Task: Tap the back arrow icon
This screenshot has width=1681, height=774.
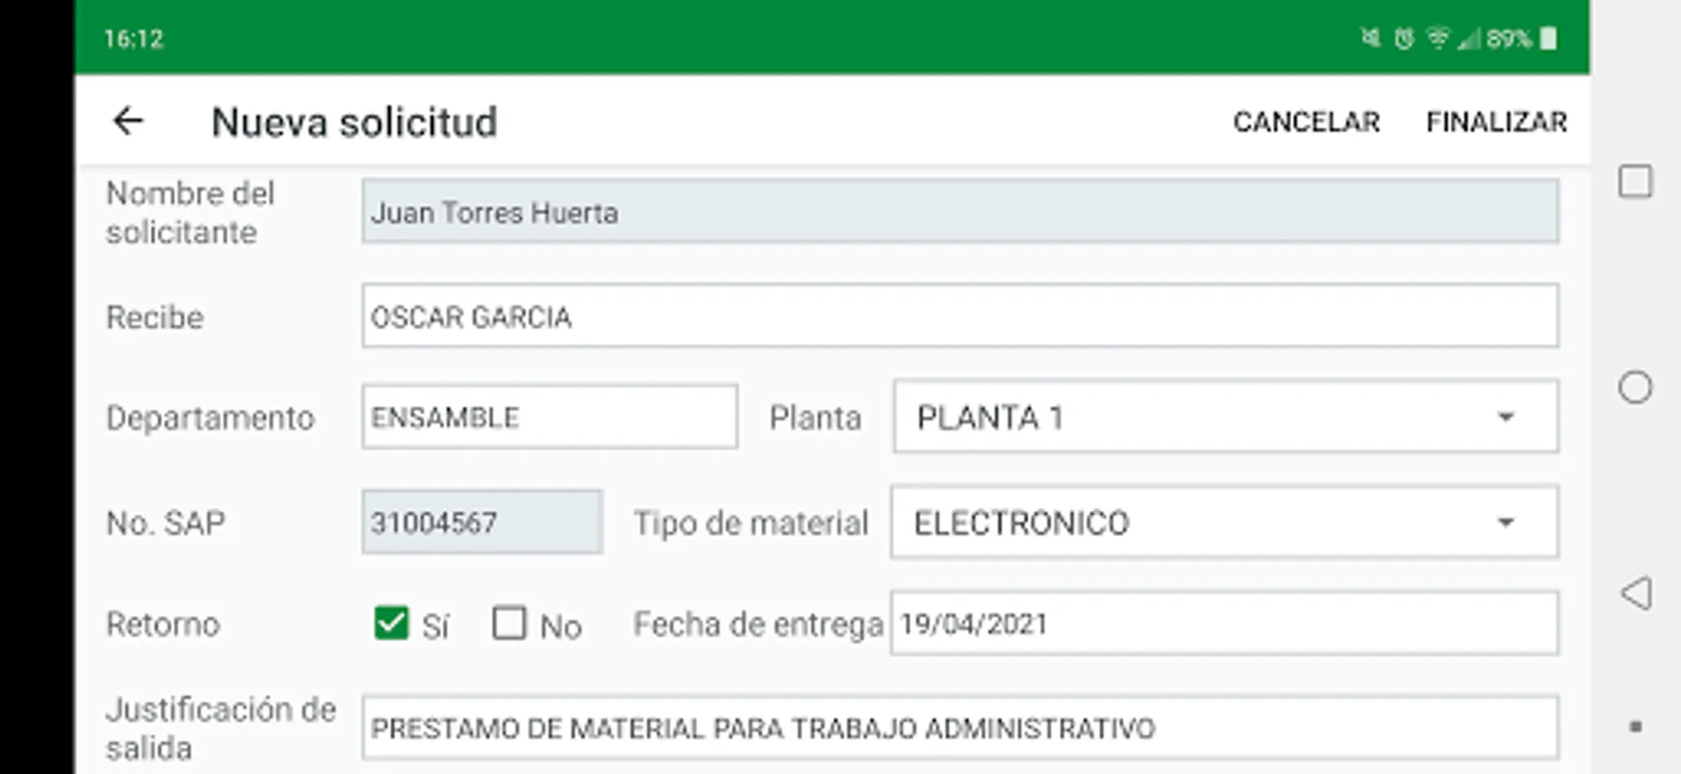Action: (128, 121)
